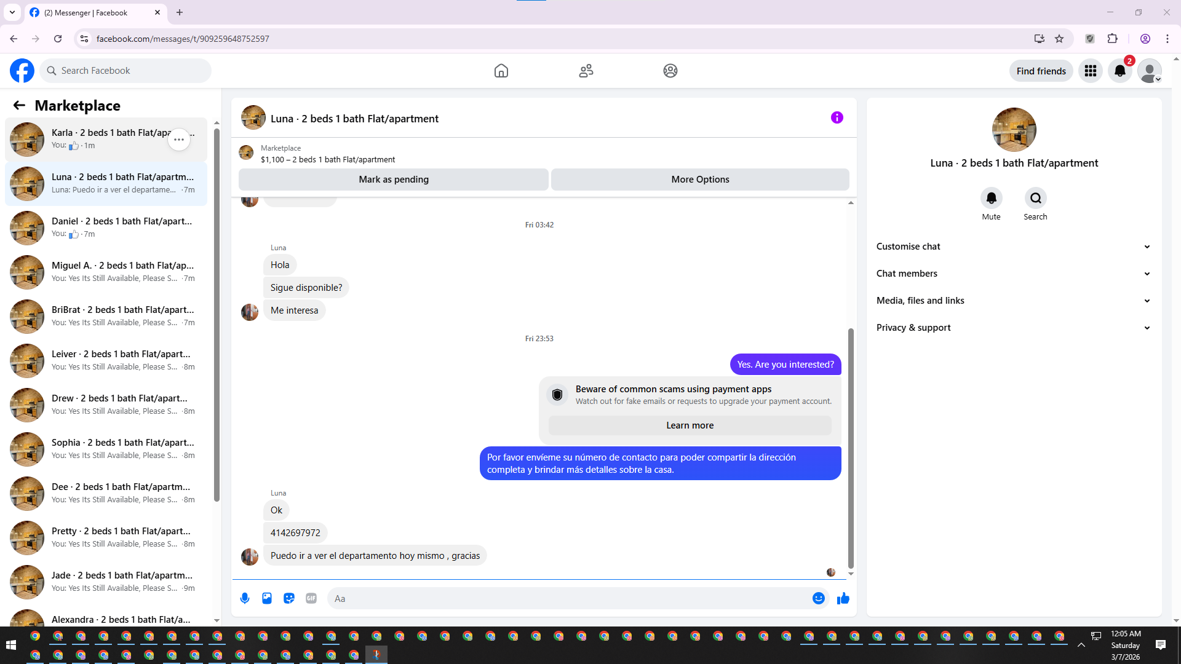
Task: Open Karla chat options menu
Action: tap(179, 140)
